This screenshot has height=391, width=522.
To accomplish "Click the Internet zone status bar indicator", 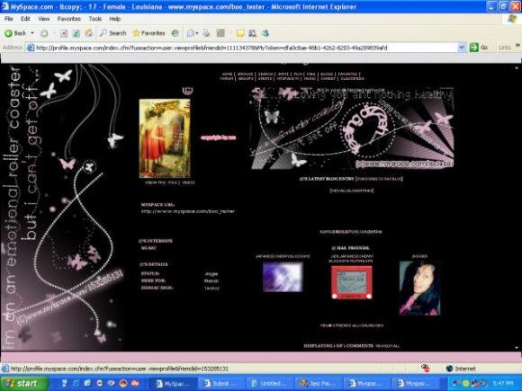I will coord(461,369).
